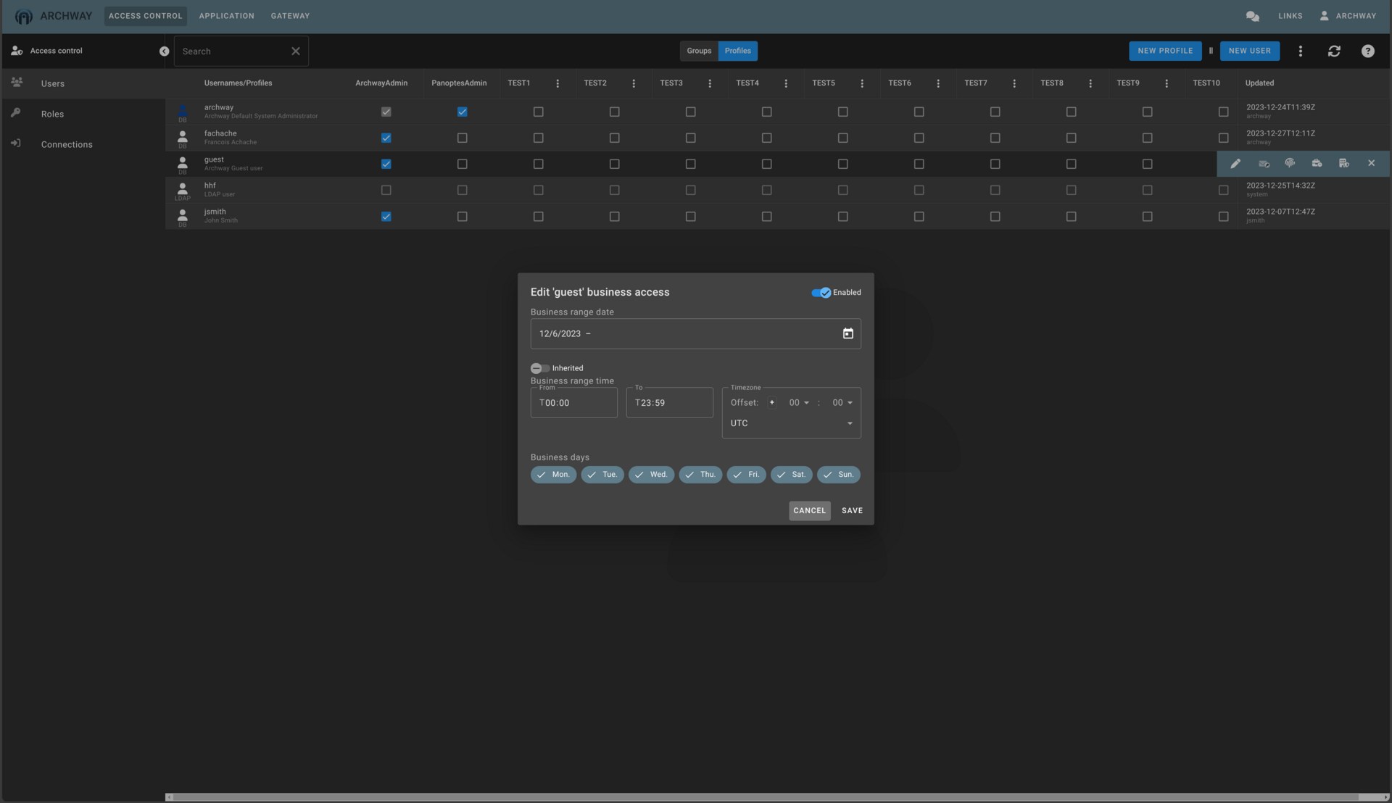This screenshot has height=803, width=1392.
Task: Collapse the sidebar with the chevron icon
Action: (164, 51)
